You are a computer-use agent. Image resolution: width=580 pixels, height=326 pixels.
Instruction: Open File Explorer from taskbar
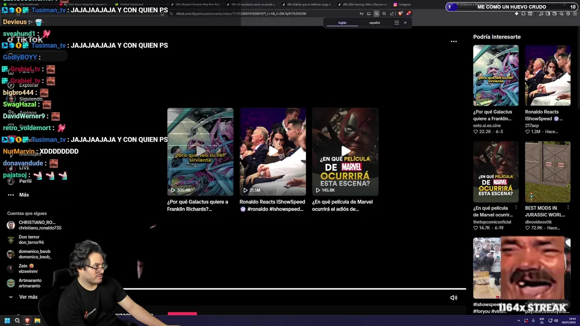(37, 321)
